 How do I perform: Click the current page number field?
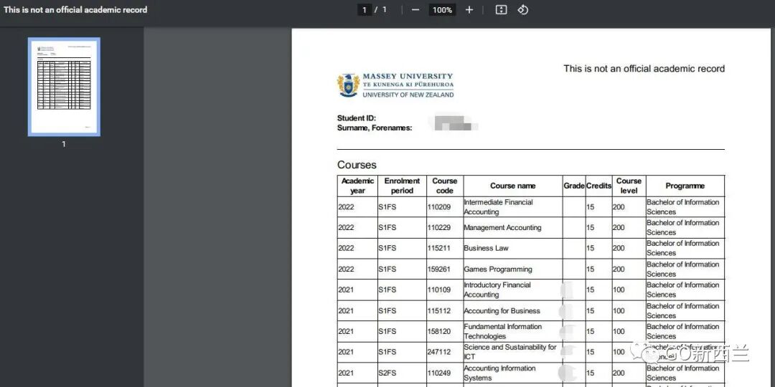tap(365, 10)
